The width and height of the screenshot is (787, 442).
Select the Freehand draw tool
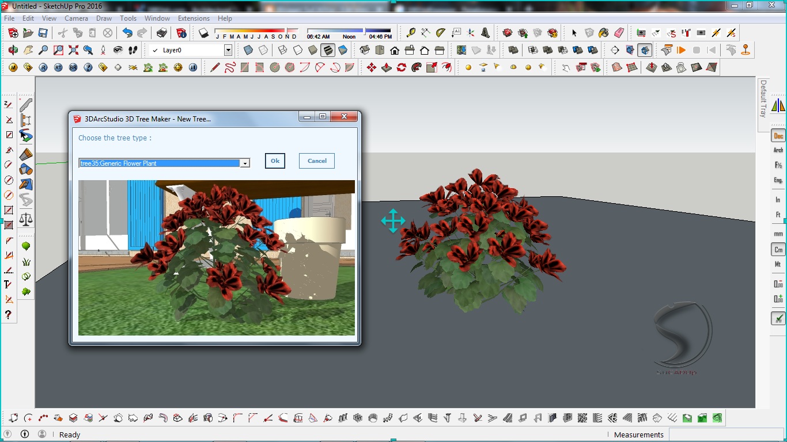click(229, 67)
